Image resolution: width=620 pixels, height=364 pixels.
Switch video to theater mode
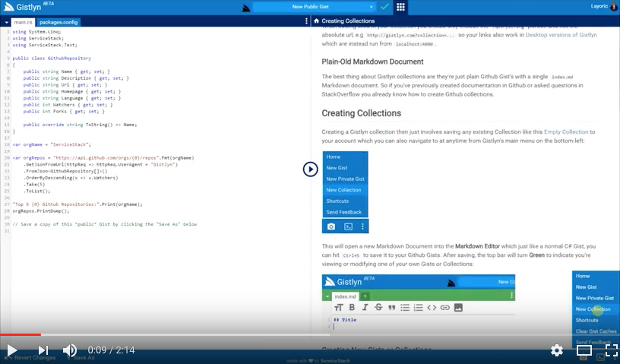[584, 350]
